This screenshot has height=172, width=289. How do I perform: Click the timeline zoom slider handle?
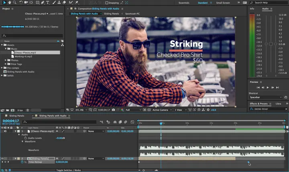pos(143,170)
